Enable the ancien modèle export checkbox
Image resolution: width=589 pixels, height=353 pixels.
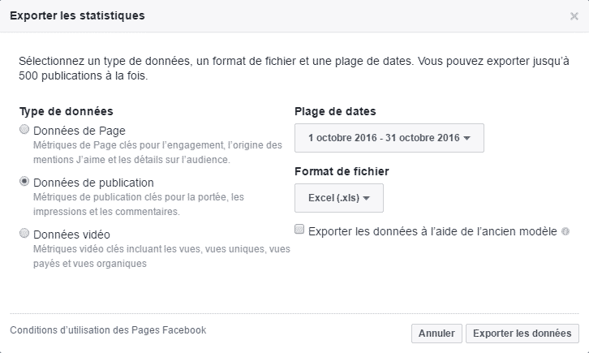tap(300, 230)
